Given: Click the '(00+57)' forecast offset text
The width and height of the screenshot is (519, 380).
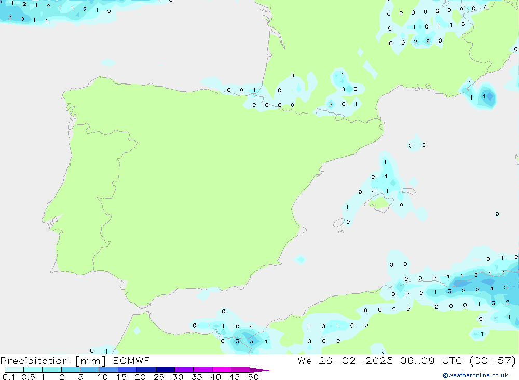Looking at the screenshot, I should click(493, 360).
